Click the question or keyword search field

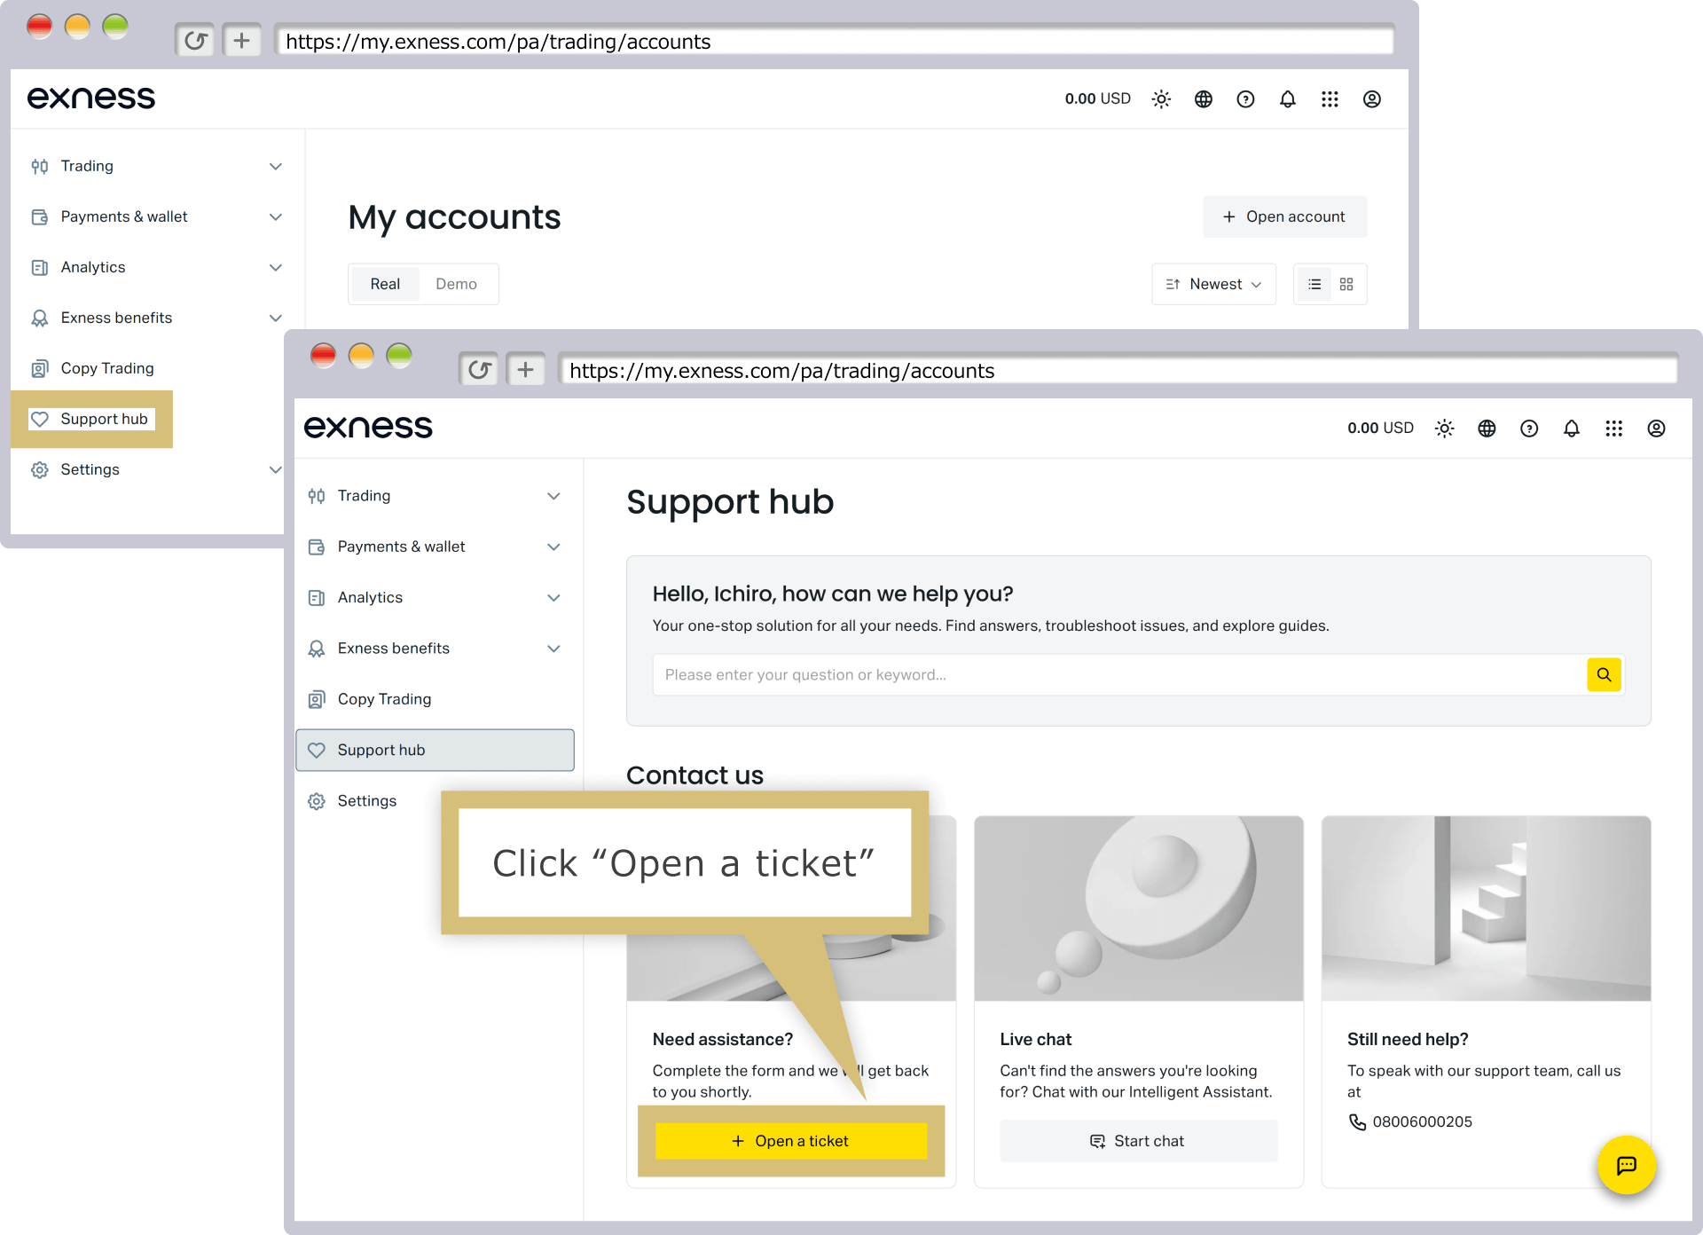(x=1119, y=674)
